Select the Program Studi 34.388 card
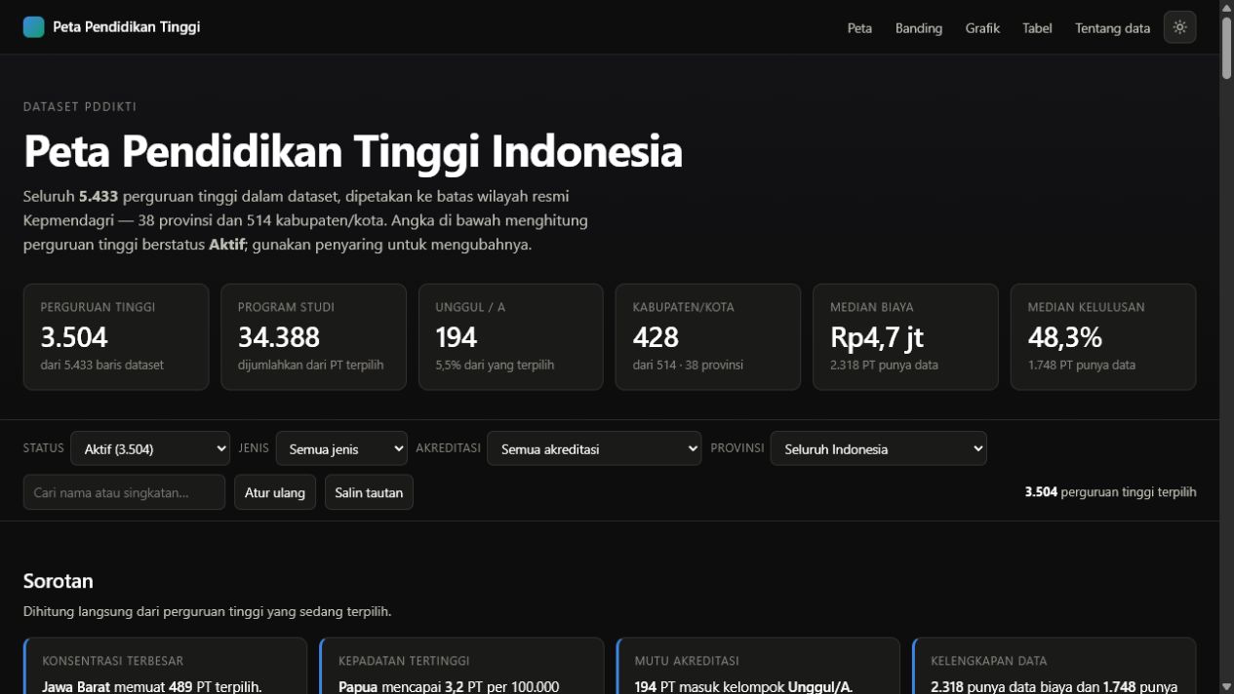 313,336
